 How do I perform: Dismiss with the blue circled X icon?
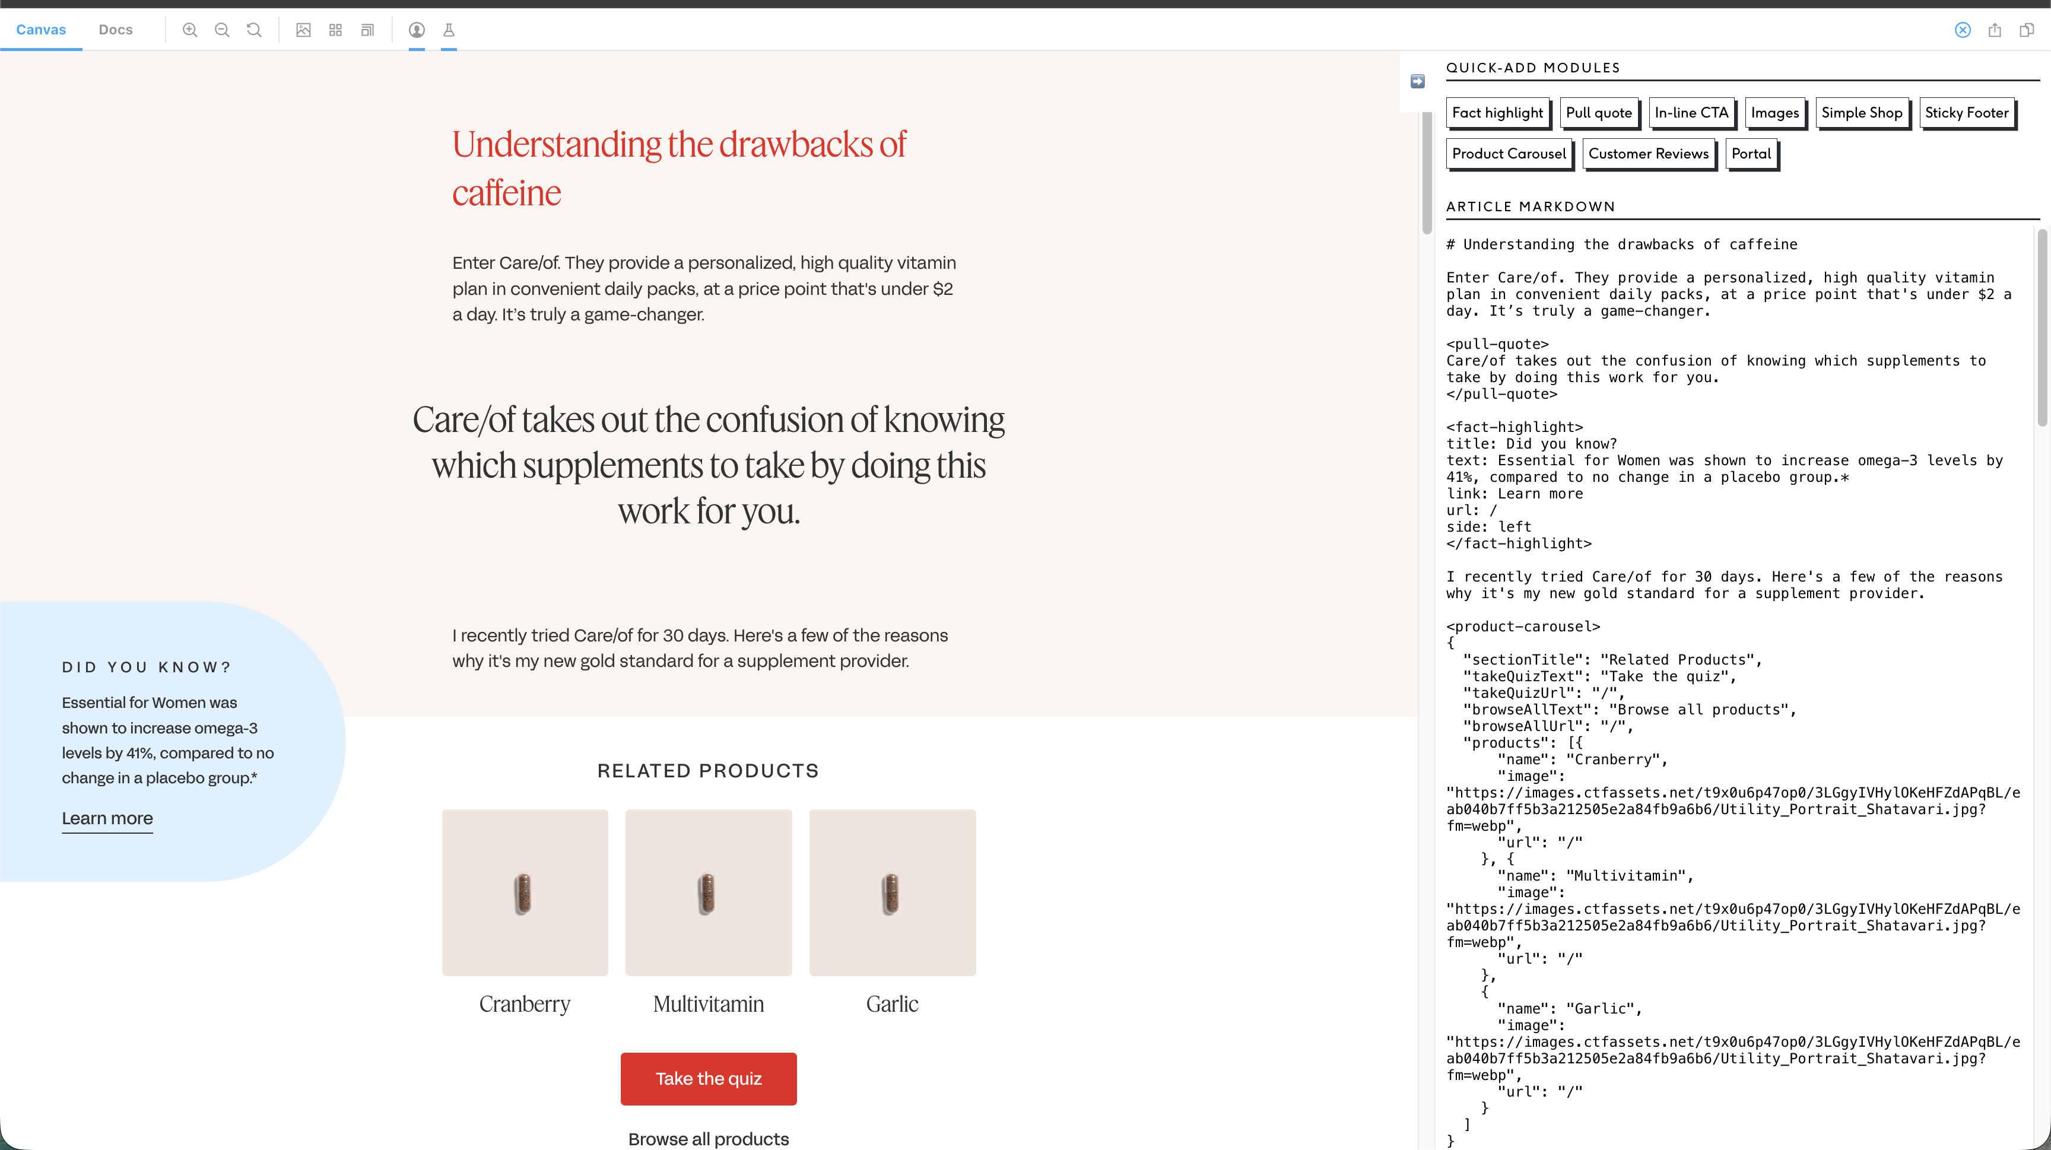tap(1963, 30)
